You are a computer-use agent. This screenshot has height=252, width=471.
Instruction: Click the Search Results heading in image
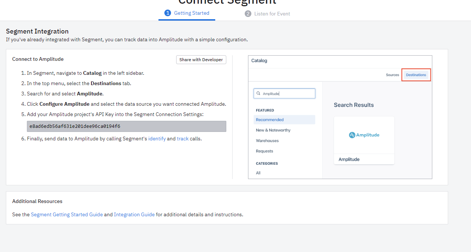[x=354, y=105]
